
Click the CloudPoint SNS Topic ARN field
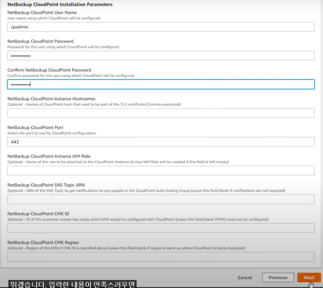click(161, 199)
